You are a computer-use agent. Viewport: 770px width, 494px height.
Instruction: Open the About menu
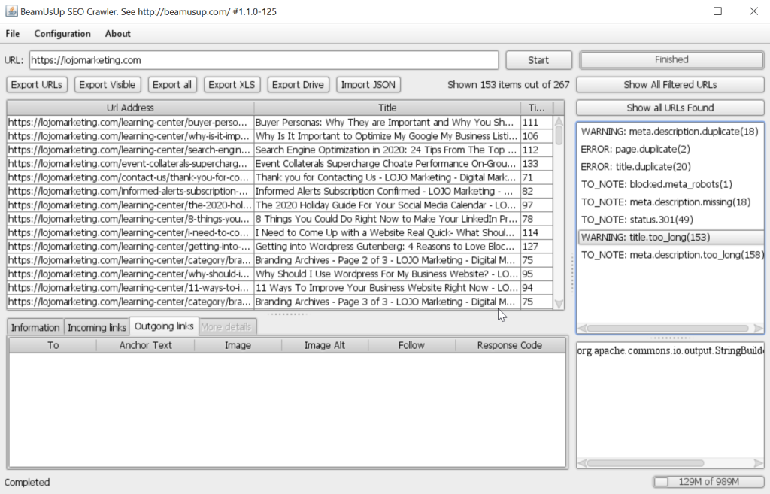118,33
